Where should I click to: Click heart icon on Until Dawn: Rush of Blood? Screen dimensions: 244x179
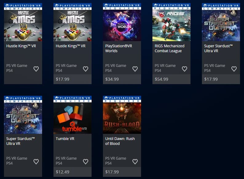tap(135, 161)
